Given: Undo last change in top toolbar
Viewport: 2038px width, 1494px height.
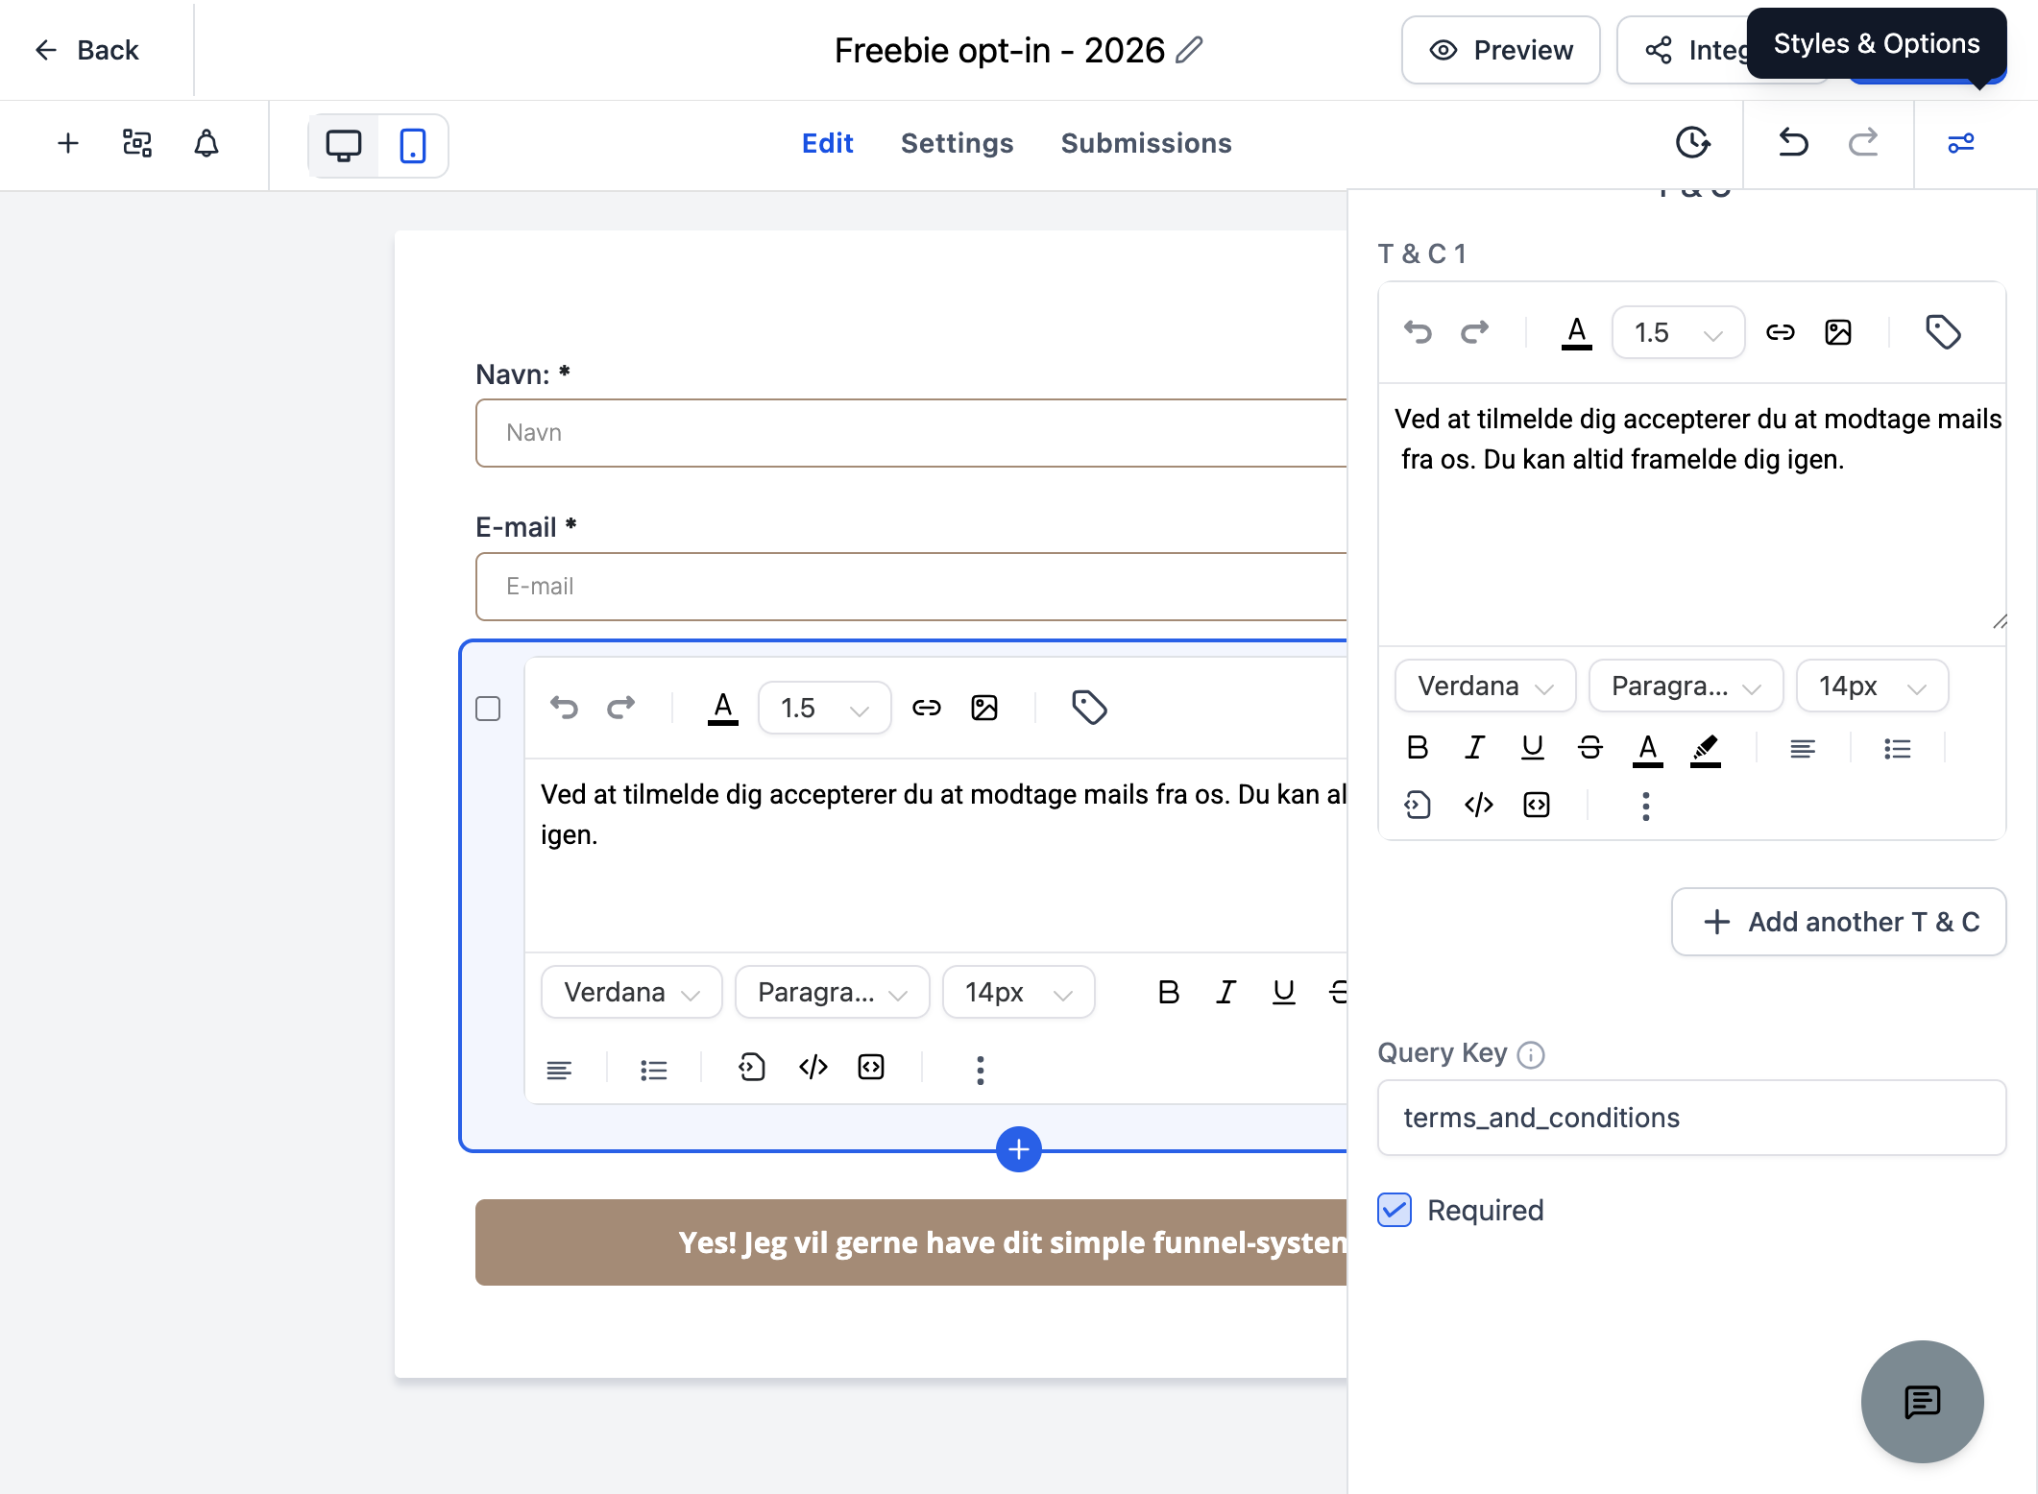Looking at the screenshot, I should pos(1793,143).
